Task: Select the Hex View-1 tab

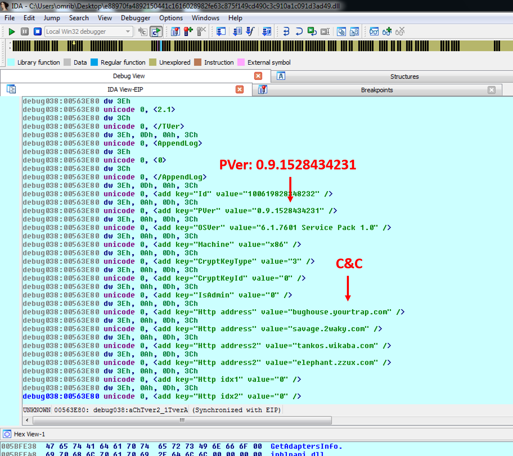Action: click(x=29, y=434)
